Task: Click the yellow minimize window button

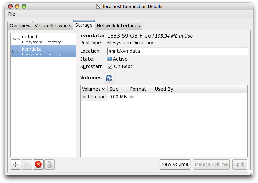Action: coord(17,6)
